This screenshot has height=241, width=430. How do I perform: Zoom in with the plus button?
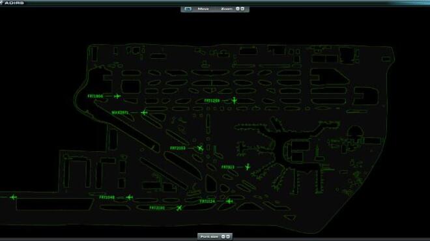[242, 8]
